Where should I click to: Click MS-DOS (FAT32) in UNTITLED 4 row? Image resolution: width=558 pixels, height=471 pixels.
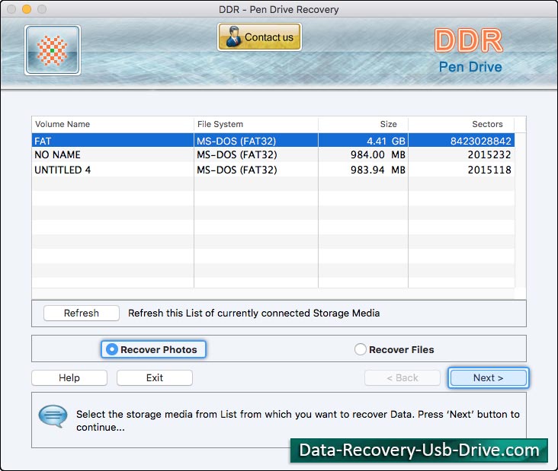coord(236,170)
